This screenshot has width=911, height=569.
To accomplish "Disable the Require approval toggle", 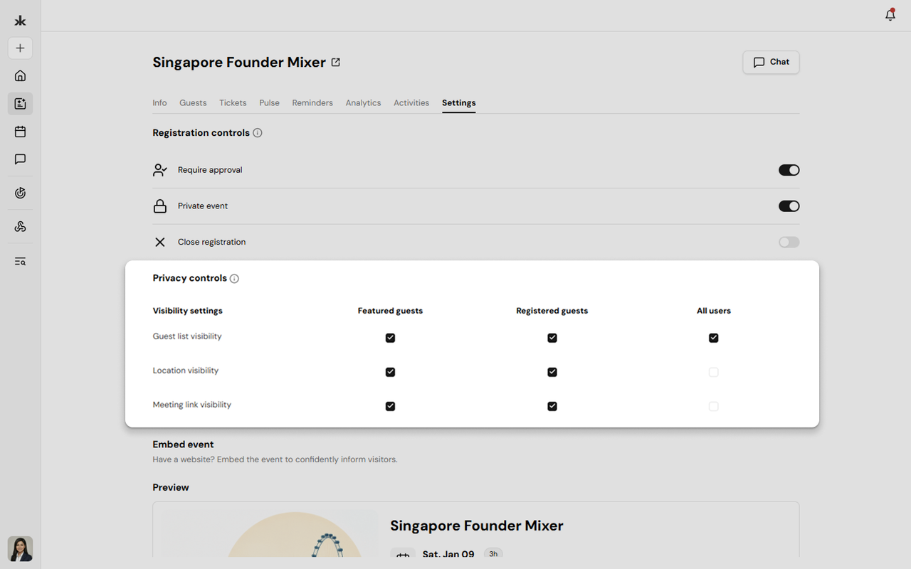I will click(789, 170).
